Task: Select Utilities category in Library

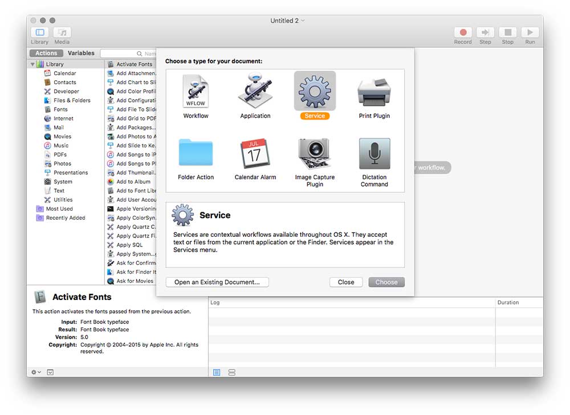Action: pyautogui.click(x=63, y=200)
